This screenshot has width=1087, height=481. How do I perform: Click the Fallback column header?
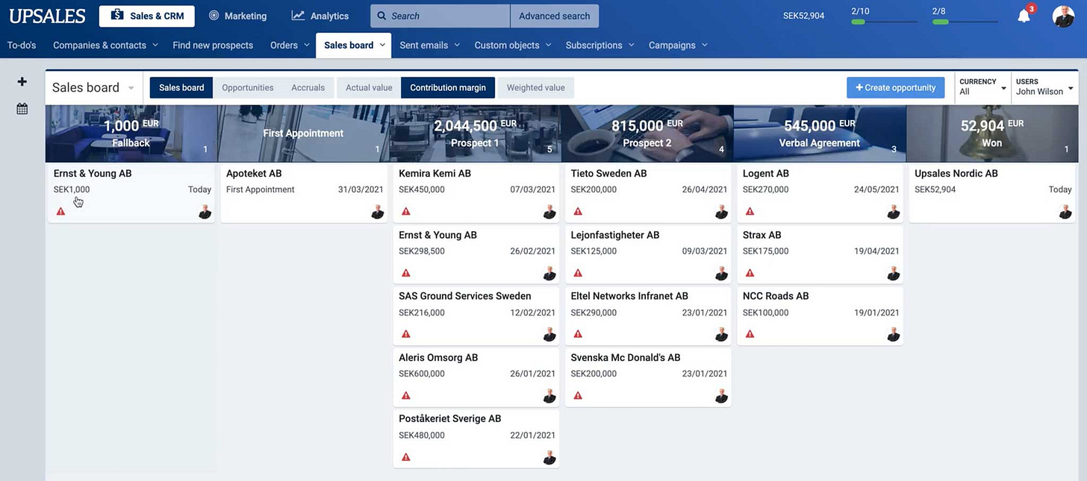pyautogui.click(x=131, y=133)
